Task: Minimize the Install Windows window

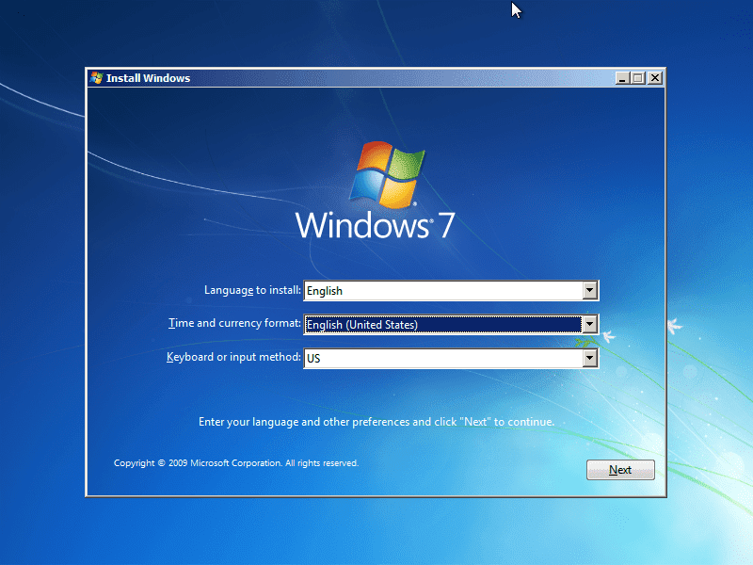Action: (x=623, y=78)
